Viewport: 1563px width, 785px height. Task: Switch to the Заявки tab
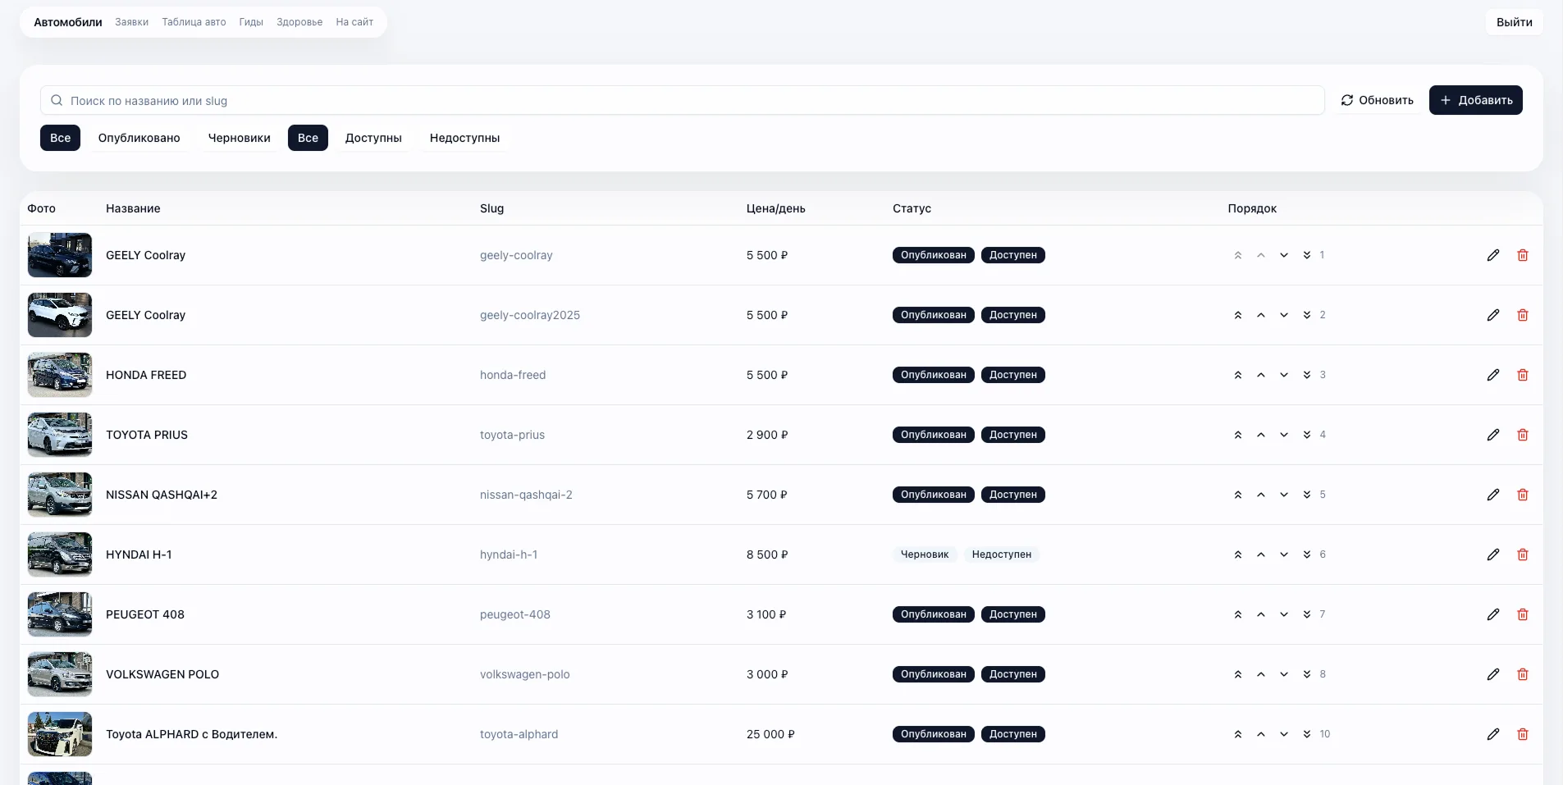coord(132,22)
